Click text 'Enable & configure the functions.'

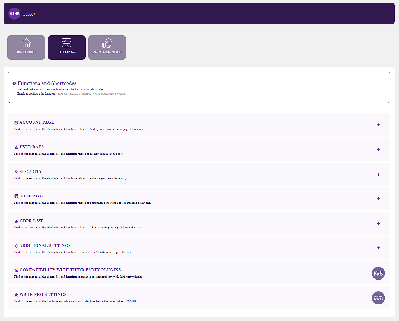37,94
